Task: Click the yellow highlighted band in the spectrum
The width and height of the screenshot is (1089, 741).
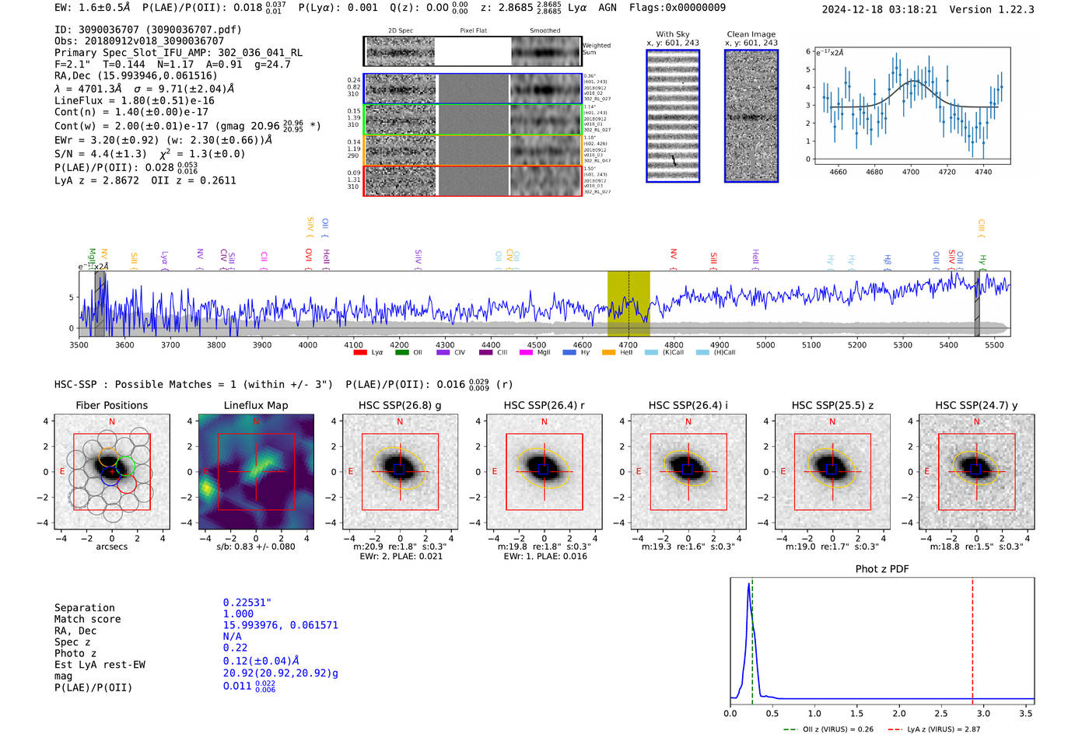Action: (629, 303)
